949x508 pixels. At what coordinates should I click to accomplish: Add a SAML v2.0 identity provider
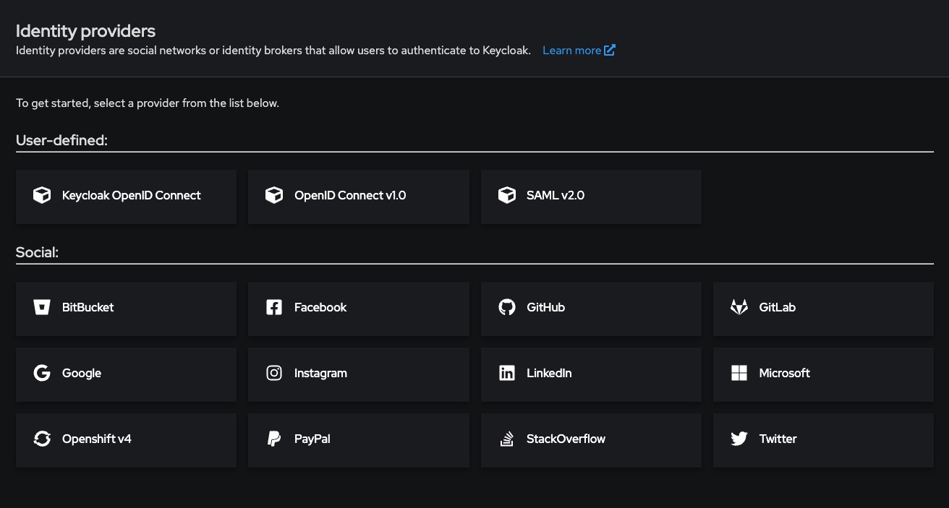(x=590, y=196)
